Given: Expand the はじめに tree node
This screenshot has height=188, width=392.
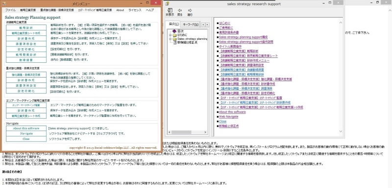Looking at the screenshot, I should click(x=170, y=35).
